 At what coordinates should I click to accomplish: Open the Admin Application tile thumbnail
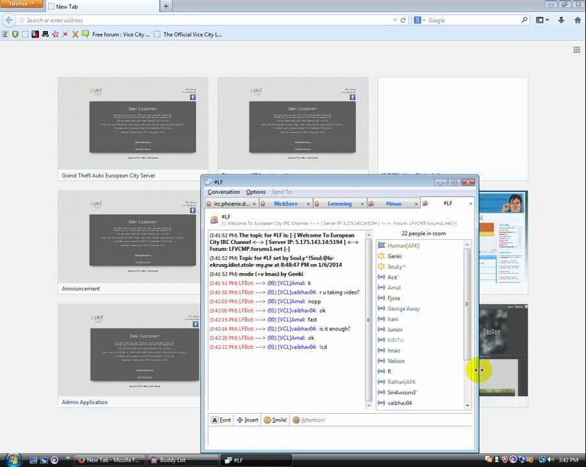tap(129, 355)
